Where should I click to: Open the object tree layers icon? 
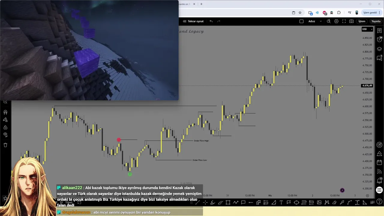[x=379, y=49]
